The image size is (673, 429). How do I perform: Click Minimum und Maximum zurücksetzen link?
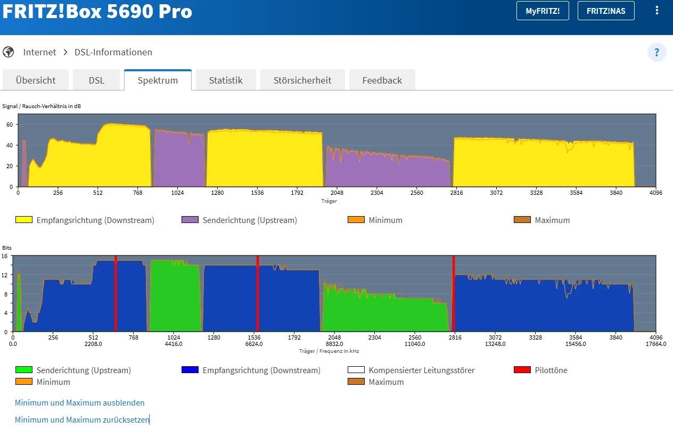(x=82, y=420)
